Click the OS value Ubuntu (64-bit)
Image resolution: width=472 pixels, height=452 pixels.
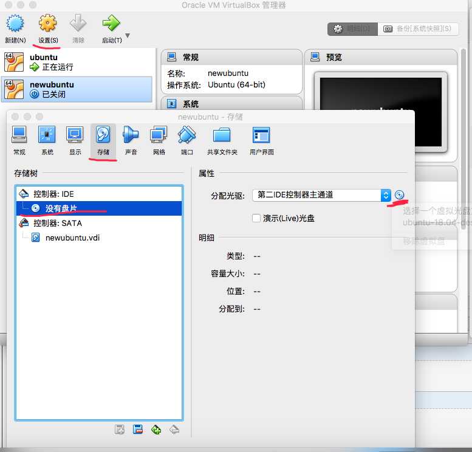(236, 84)
